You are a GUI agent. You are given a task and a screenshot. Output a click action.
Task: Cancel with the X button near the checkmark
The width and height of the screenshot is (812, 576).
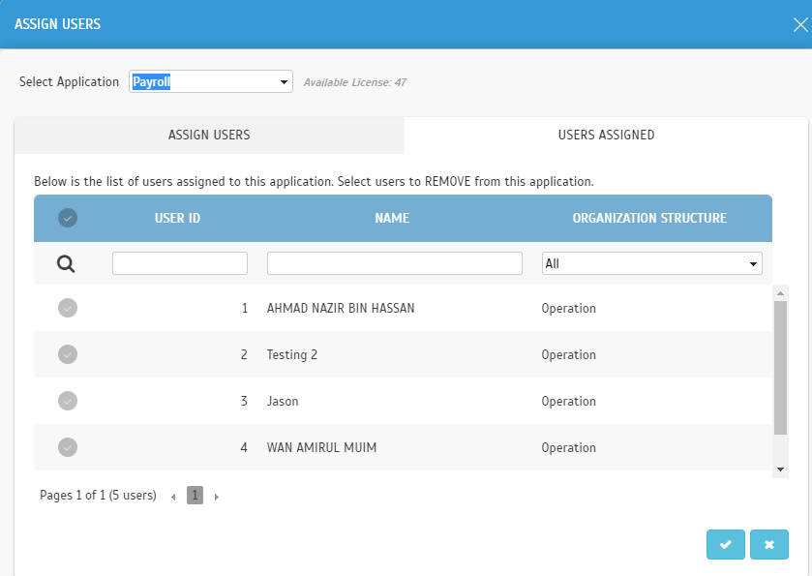[x=769, y=544]
